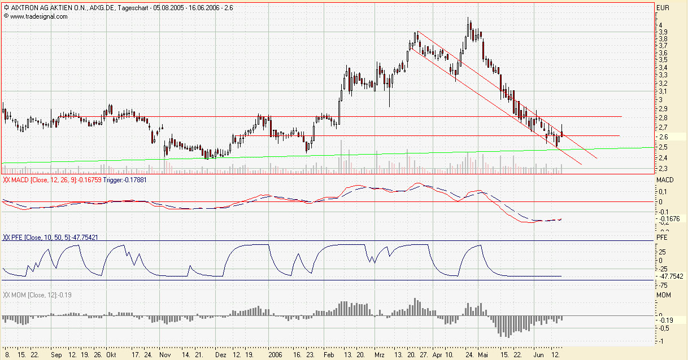The image size is (688, 360).
Task: Open the www.tradesignal.com link
Action: pyautogui.click(x=38, y=16)
